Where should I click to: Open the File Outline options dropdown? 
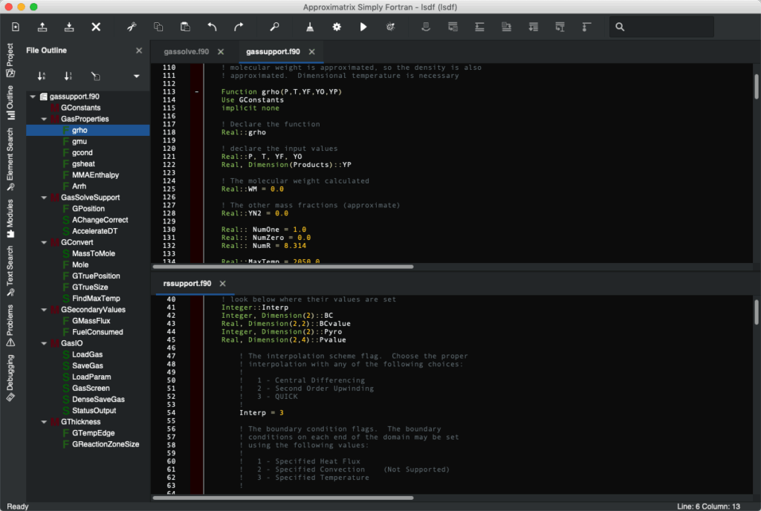point(137,76)
